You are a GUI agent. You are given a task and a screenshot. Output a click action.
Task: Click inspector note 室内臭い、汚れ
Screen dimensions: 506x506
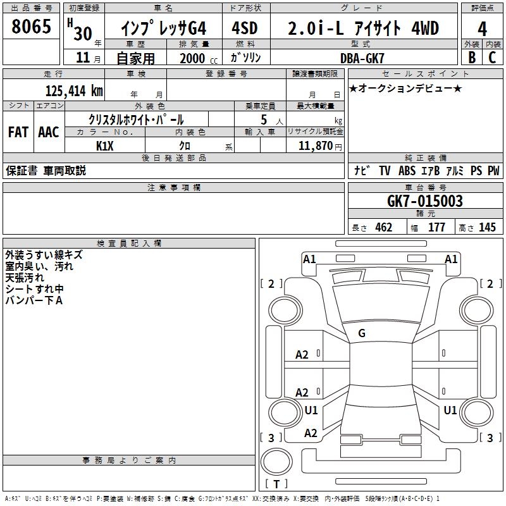(39, 266)
